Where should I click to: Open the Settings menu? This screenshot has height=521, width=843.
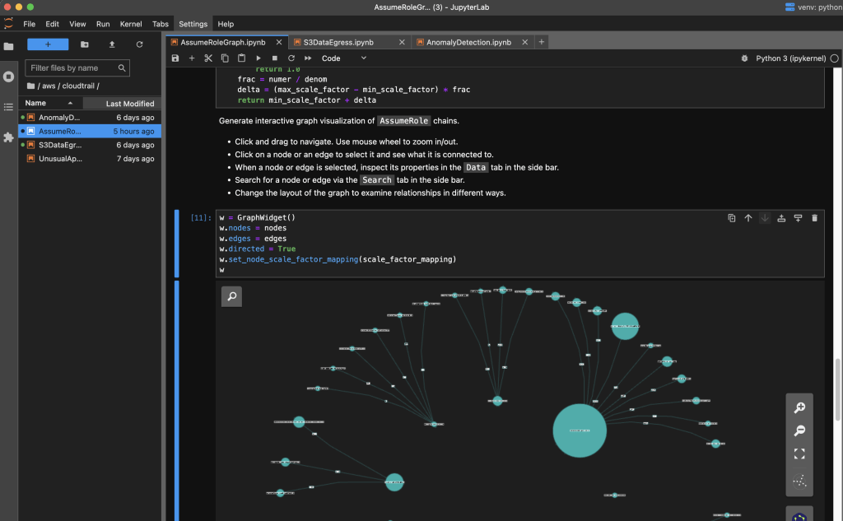(x=193, y=24)
